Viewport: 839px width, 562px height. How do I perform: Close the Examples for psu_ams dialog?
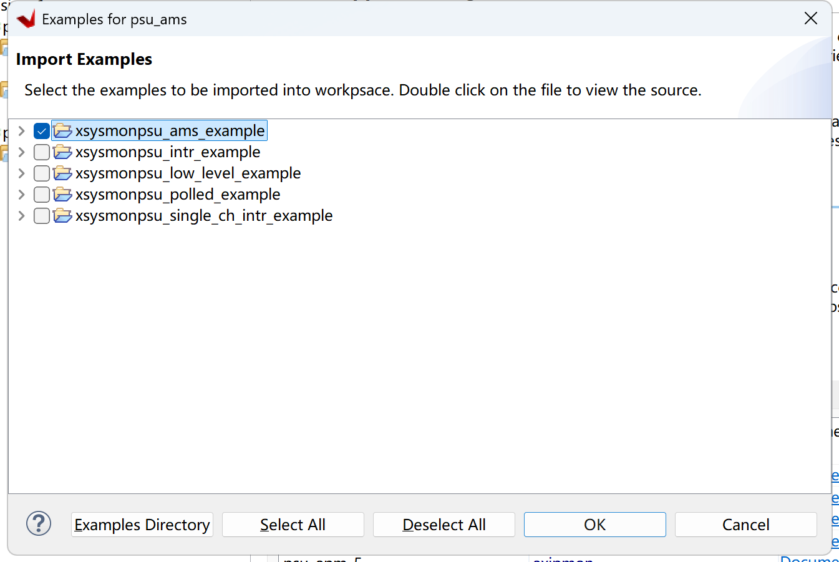click(811, 19)
